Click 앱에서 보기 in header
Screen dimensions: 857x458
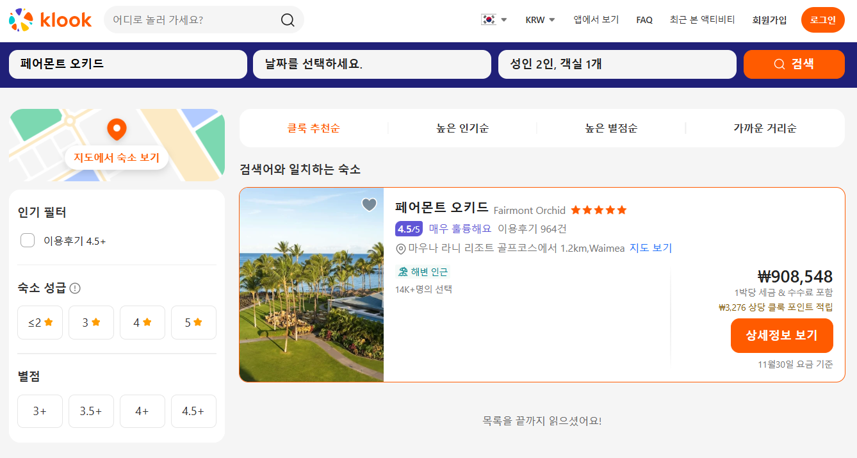pos(596,20)
